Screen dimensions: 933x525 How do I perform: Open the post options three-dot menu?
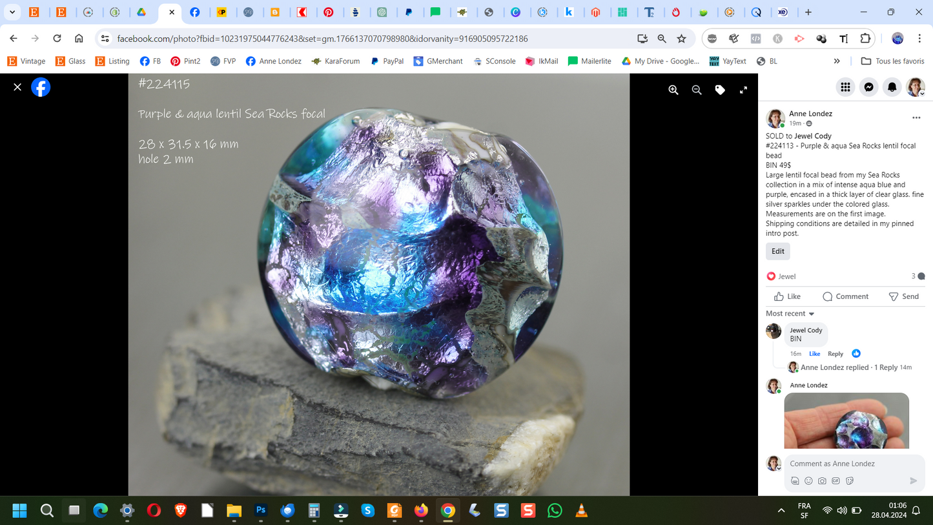tap(916, 118)
